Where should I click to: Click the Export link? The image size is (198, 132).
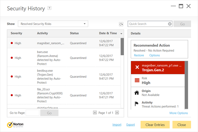click(130, 125)
